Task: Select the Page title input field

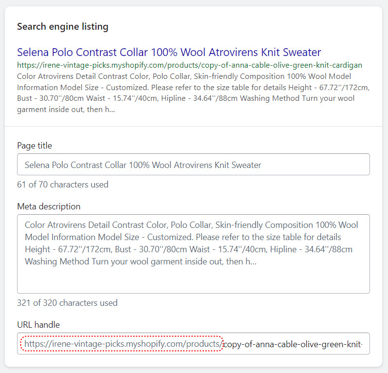Action: click(193, 165)
